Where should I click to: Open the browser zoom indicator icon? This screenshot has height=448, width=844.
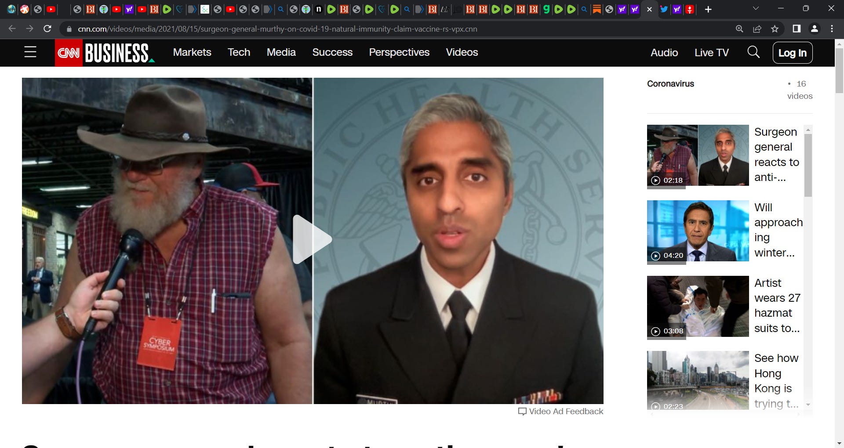point(739,29)
